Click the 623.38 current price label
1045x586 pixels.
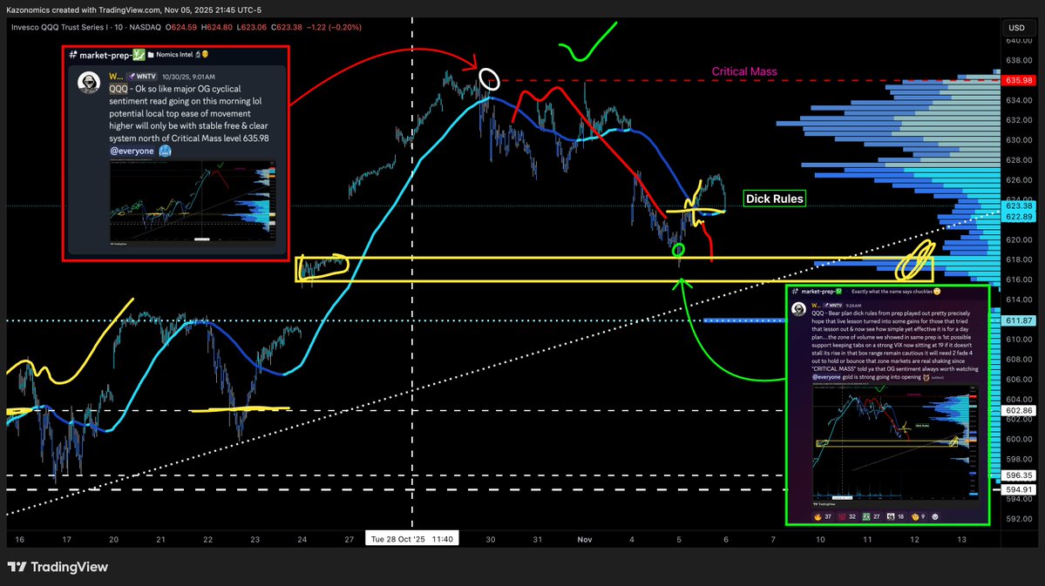pyautogui.click(x=1019, y=206)
